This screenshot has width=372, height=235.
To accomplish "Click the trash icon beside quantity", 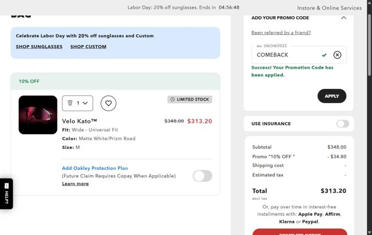I will 70,103.
